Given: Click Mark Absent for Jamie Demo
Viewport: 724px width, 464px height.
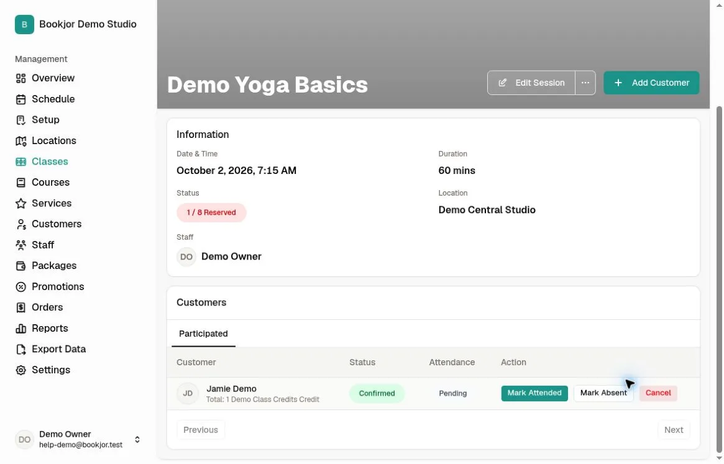Looking at the screenshot, I should (603, 393).
